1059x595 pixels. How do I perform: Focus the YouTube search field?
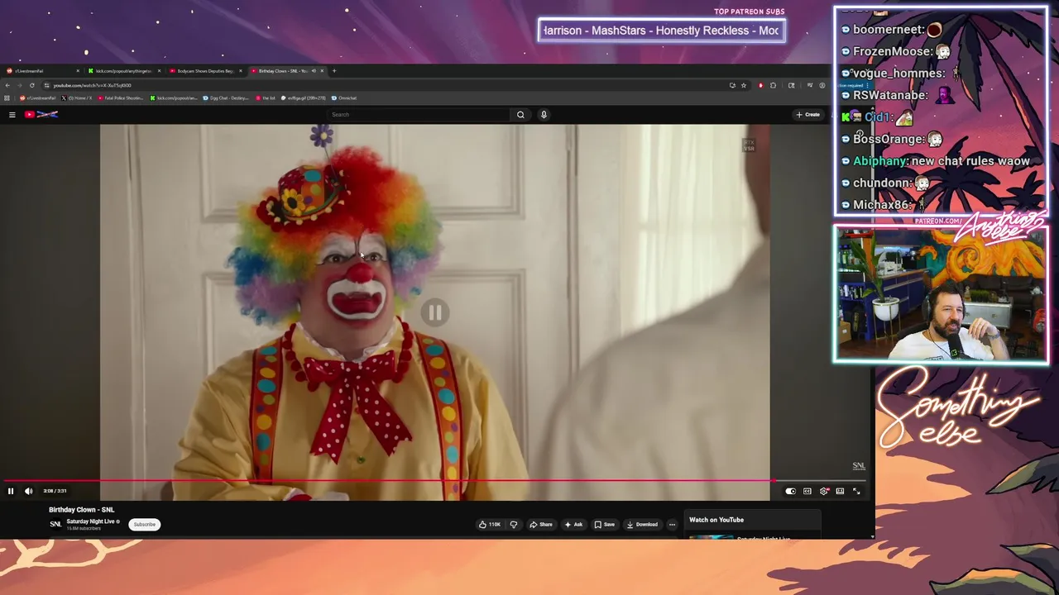click(418, 115)
